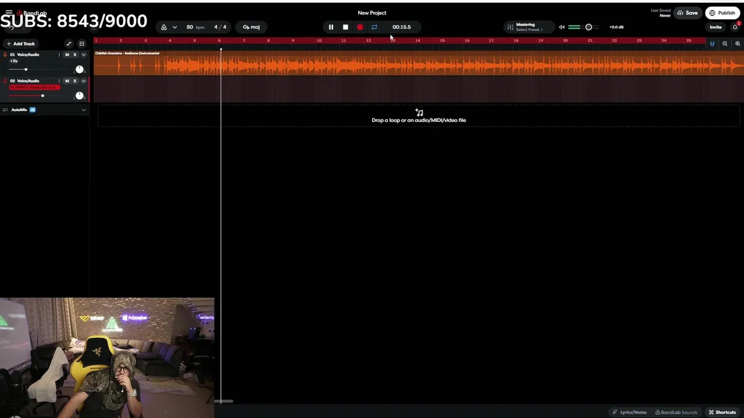Stop playback with the stop button
744x418 pixels.
(x=345, y=27)
